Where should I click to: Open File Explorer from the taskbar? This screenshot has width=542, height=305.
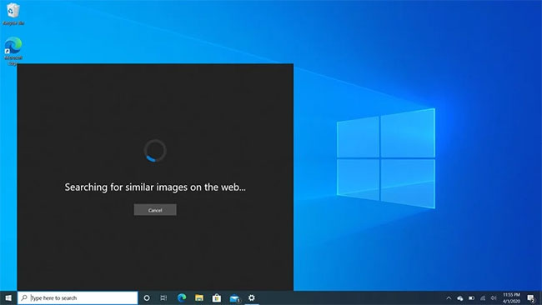(x=199, y=297)
